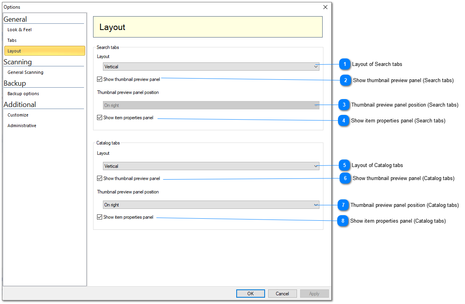Click the blue callout number 3 badge
Screen dimensions: 465x304
pos(344,105)
